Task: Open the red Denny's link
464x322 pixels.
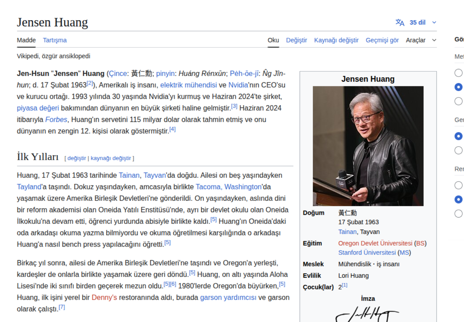Action: 104,298
